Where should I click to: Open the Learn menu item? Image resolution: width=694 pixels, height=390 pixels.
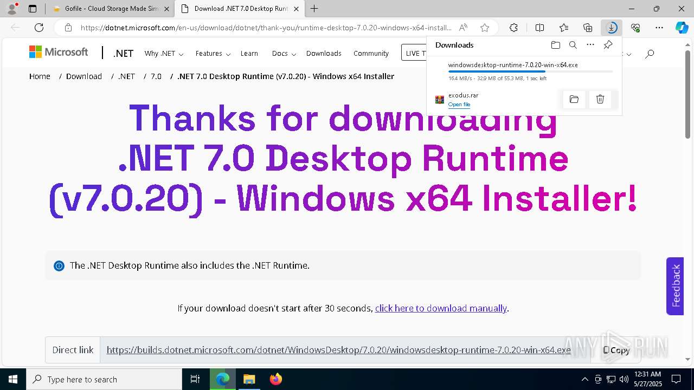(x=249, y=53)
